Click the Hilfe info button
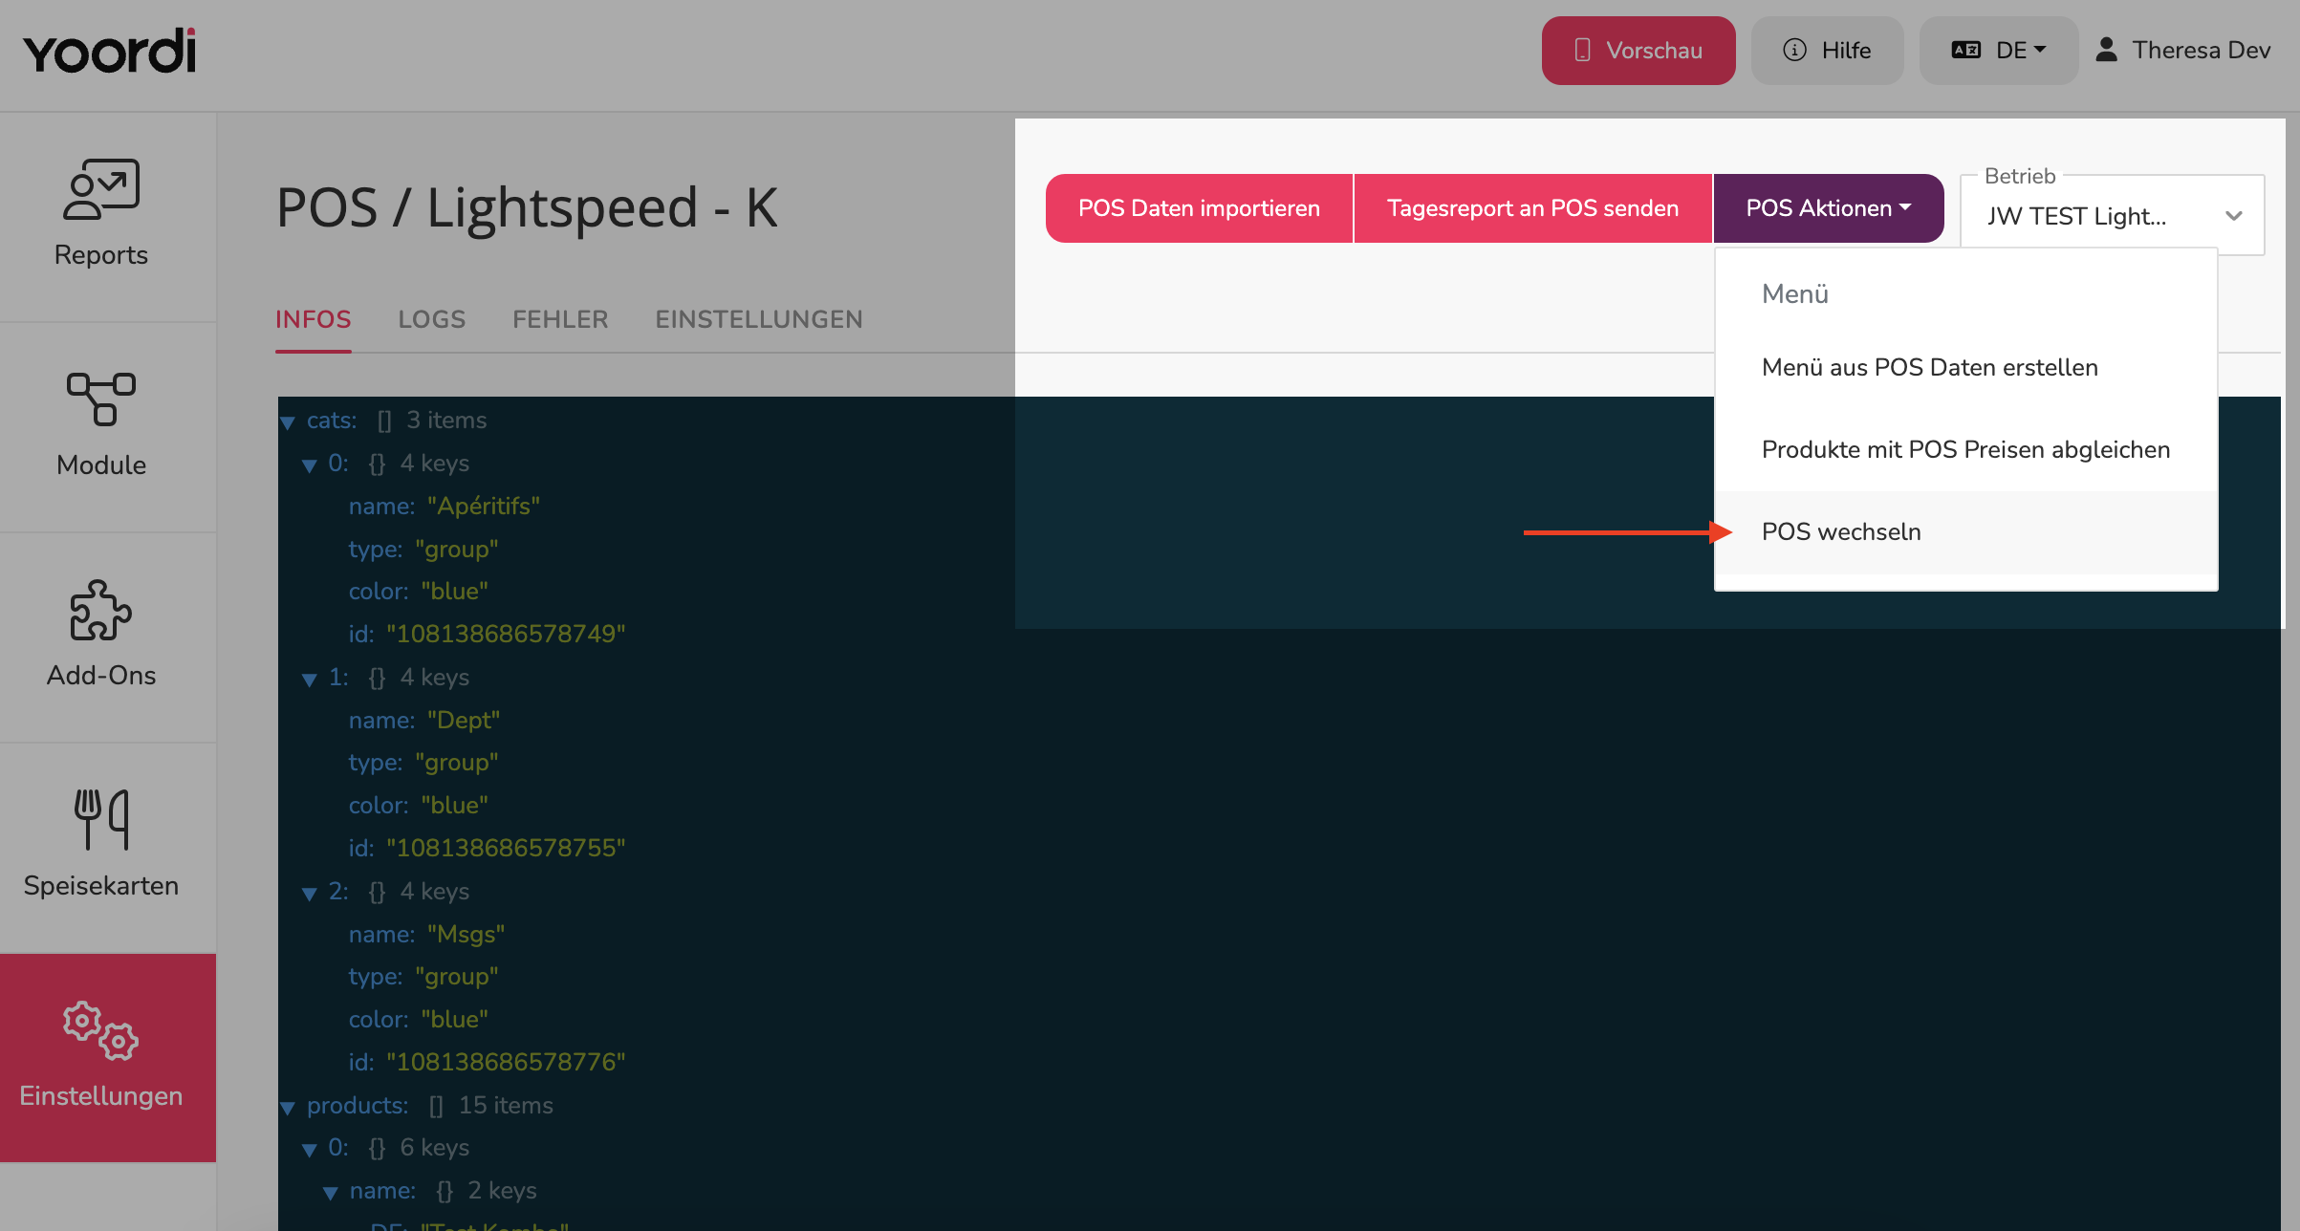Image resolution: width=2300 pixels, height=1231 pixels. pyautogui.click(x=1827, y=50)
